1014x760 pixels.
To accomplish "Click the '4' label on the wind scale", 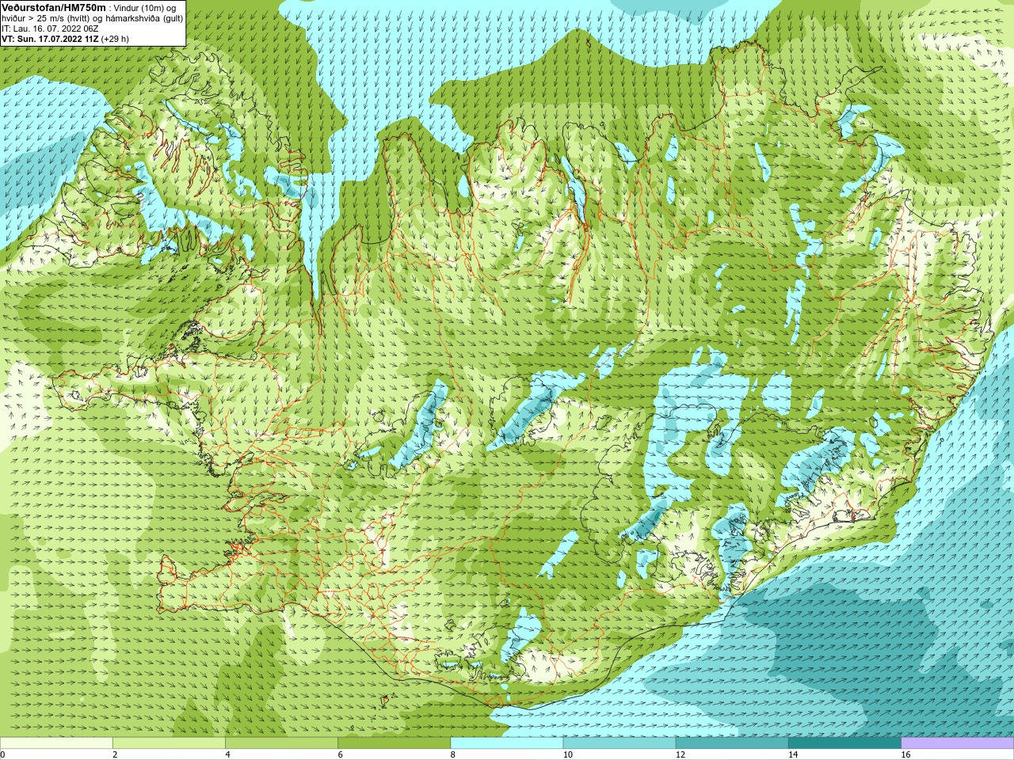I will pyautogui.click(x=227, y=754).
